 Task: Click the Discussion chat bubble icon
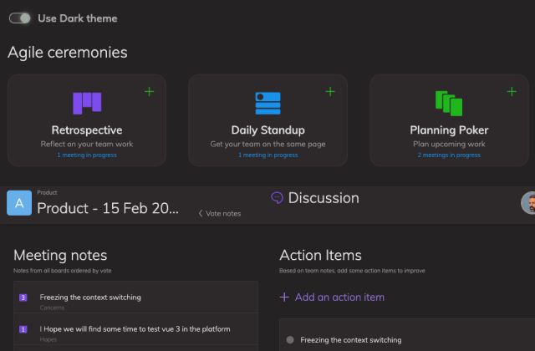[277, 198]
